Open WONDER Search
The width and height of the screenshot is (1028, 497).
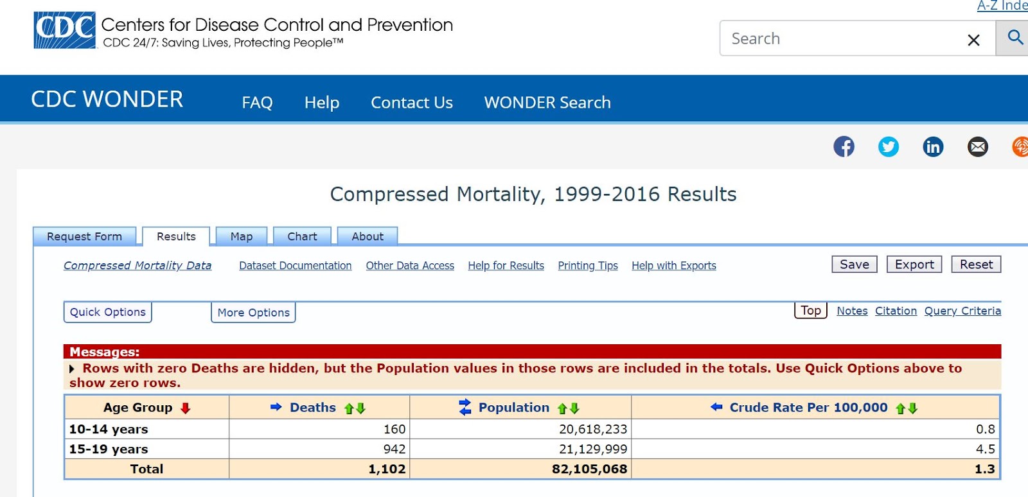tap(547, 103)
